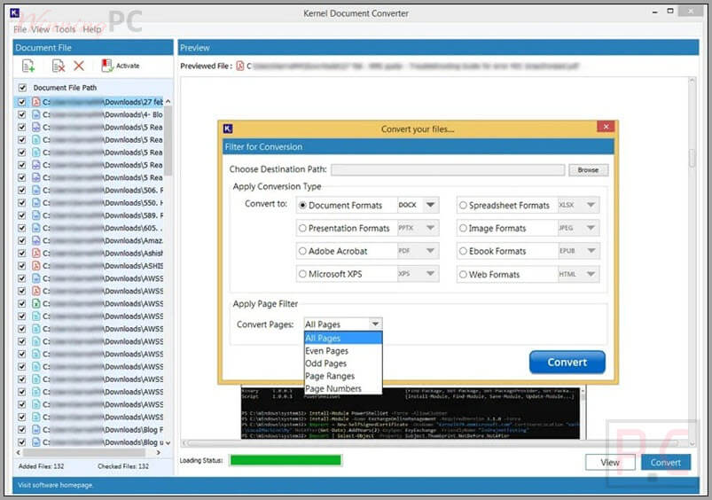The width and height of the screenshot is (712, 500).
Task: Click the file icon of Downloads\589 row
Action: (x=35, y=215)
